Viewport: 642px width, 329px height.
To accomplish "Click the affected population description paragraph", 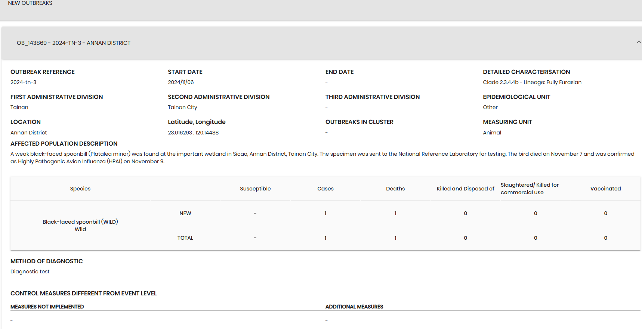I will 321,158.
